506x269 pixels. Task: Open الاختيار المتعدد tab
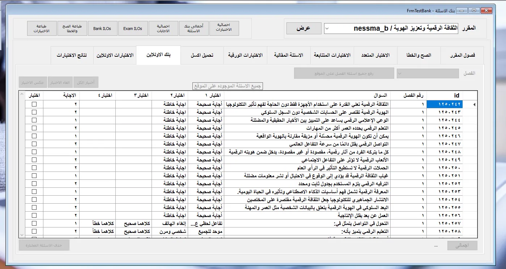375,55
